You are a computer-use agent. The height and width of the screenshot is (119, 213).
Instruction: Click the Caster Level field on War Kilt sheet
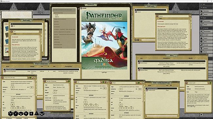tap(55, 98)
